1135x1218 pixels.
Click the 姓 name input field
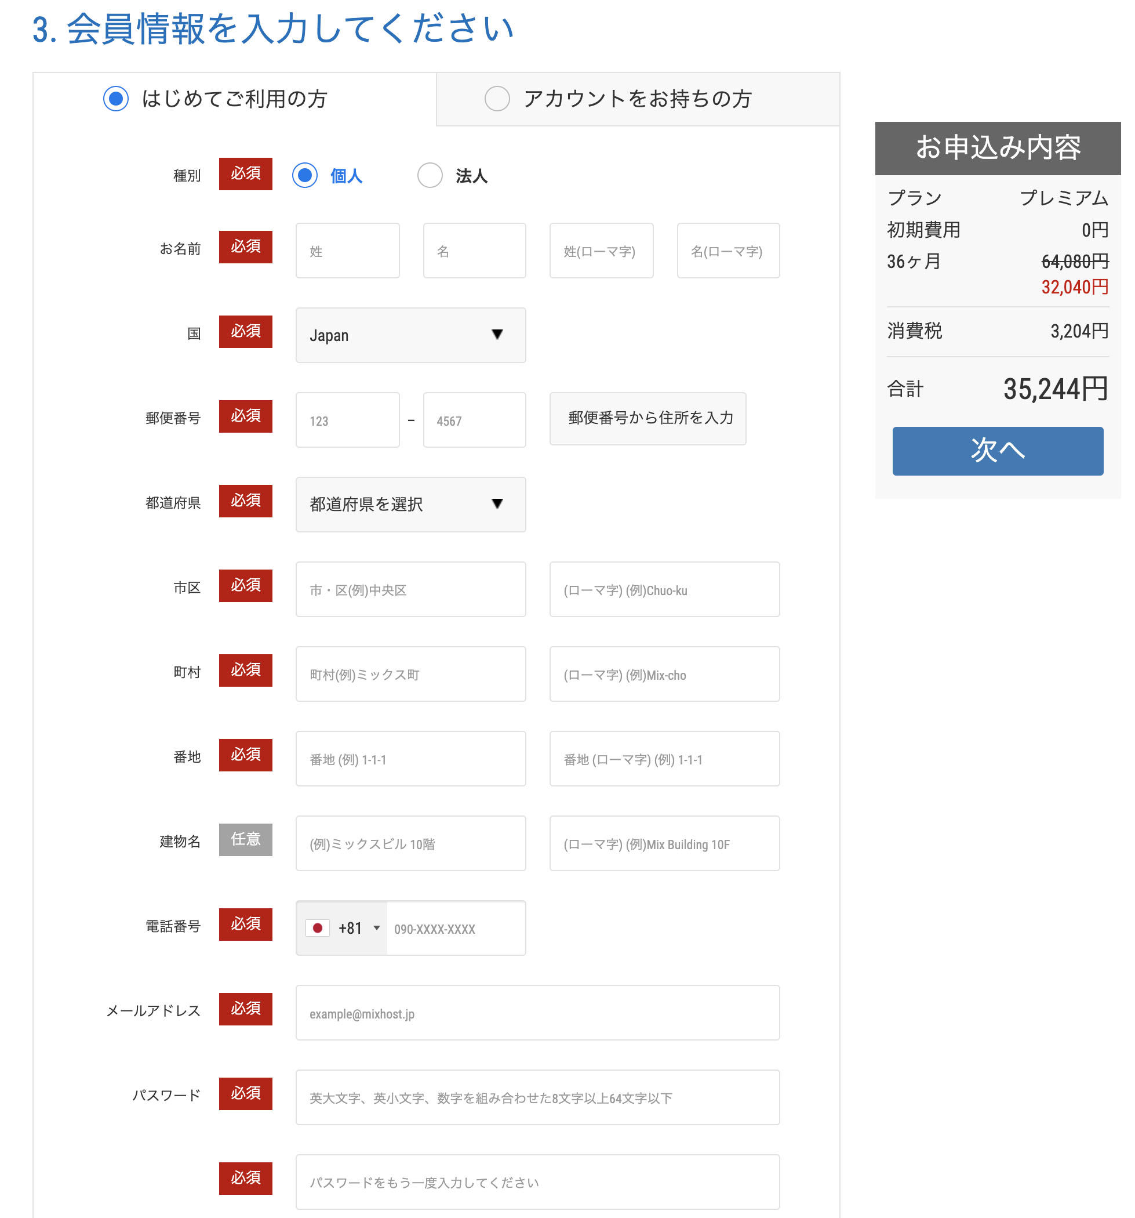tap(347, 251)
